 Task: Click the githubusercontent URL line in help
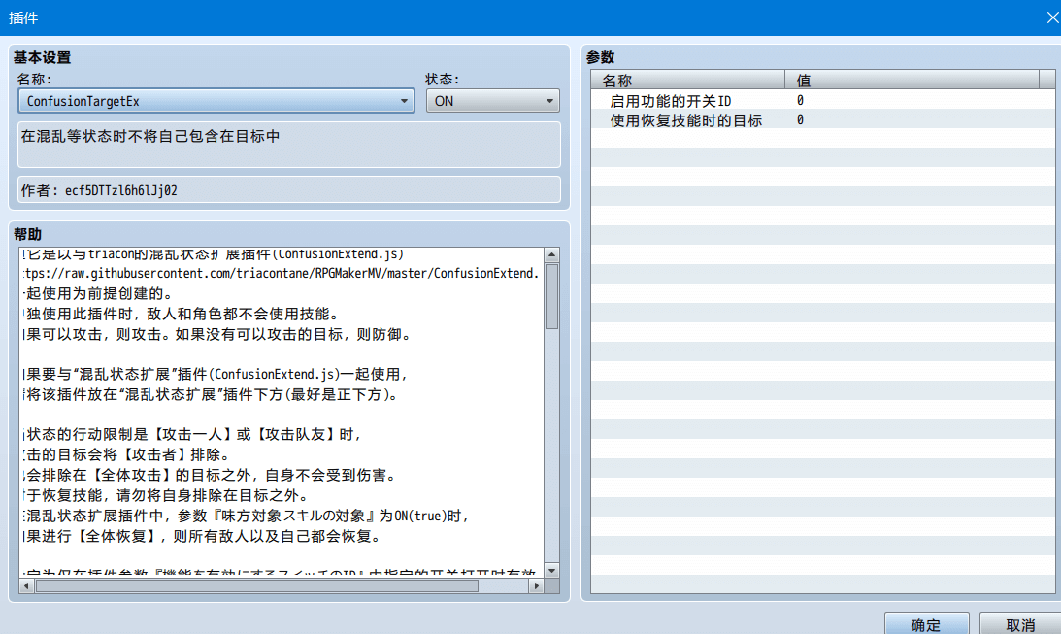tap(282, 274)
